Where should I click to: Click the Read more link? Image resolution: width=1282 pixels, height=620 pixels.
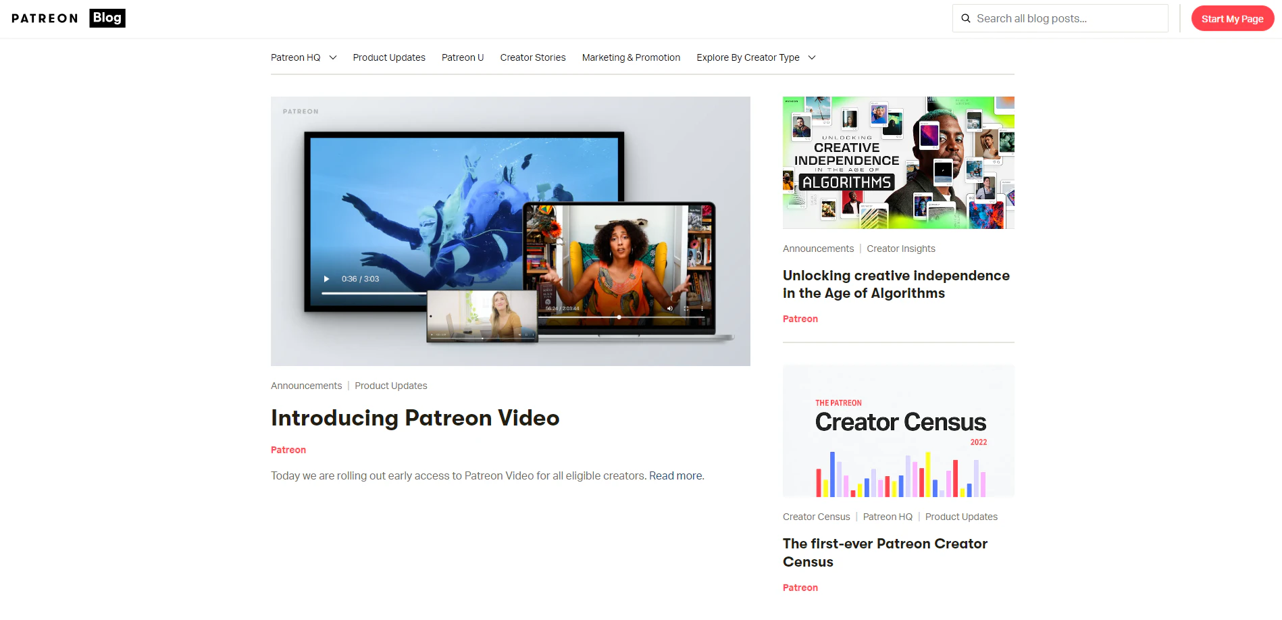tap(676, 475)
